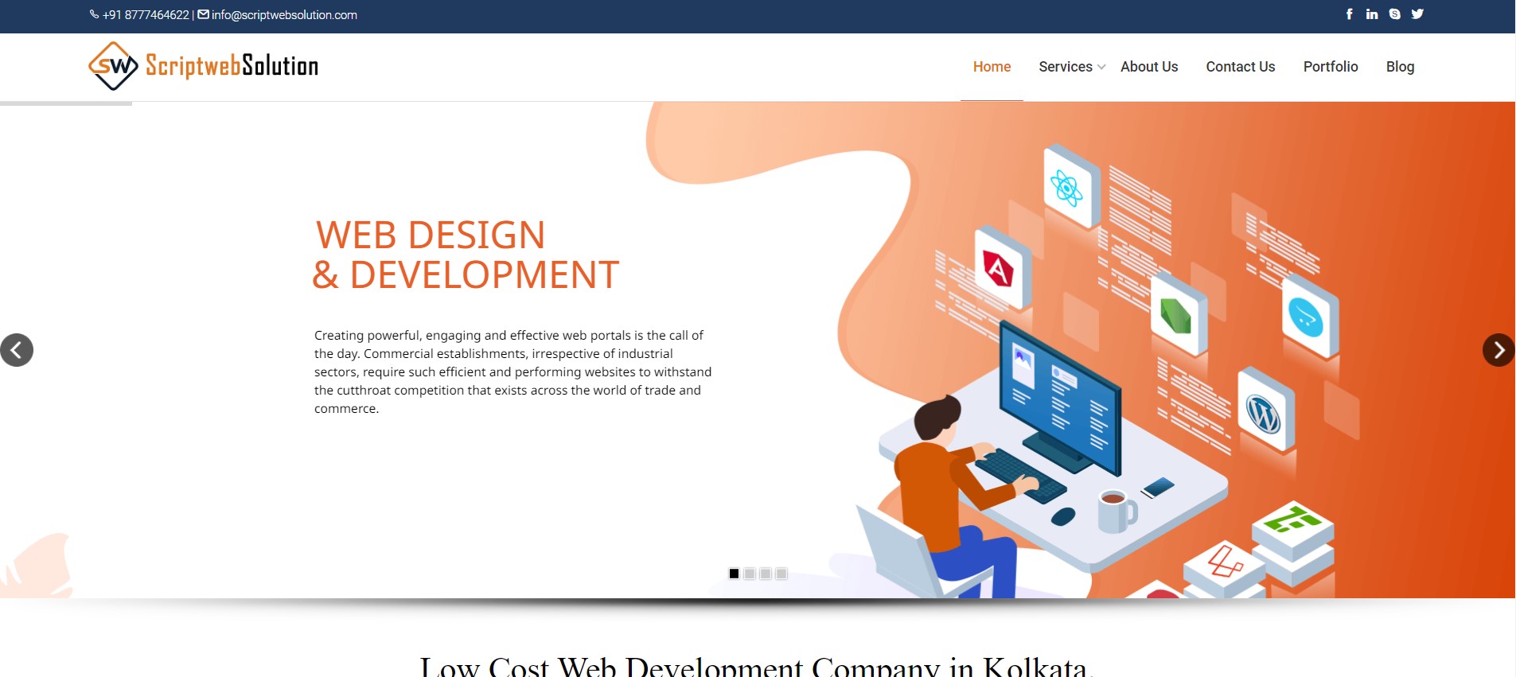Select the second slider pagination dot

point(750,574)
